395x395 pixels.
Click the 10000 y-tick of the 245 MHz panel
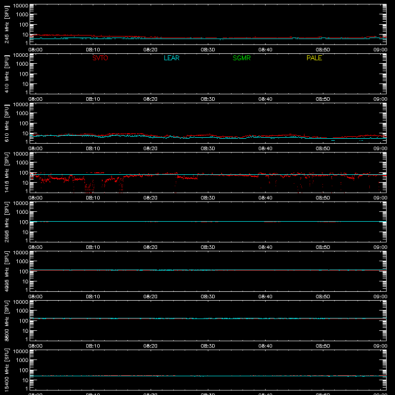coord(21,5)
